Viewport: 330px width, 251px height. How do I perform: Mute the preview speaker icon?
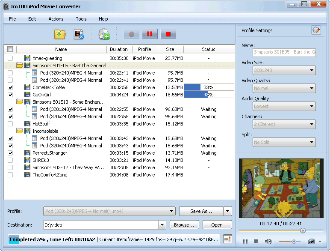tap(268, 241)
